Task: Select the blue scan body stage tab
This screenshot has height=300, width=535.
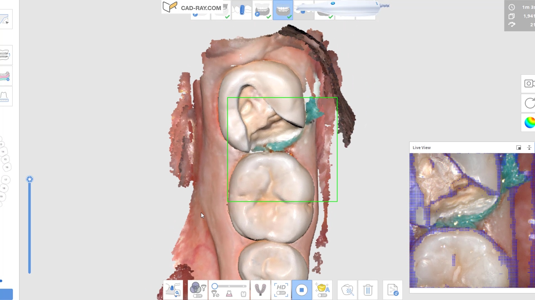Action: coord(242,10)
